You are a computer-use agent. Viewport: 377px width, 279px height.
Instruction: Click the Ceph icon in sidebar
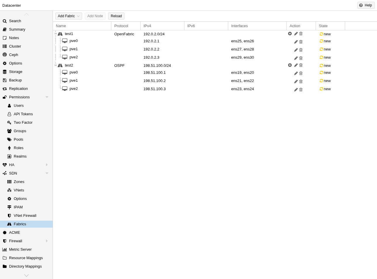click(x=5, y=55)
